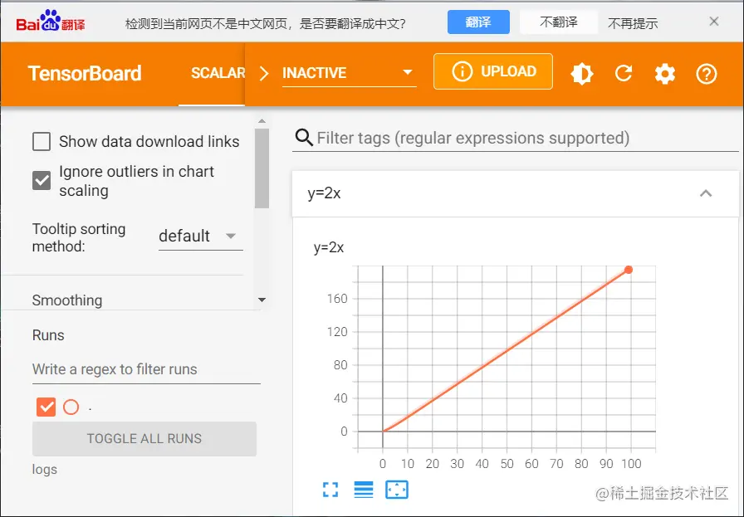Open the INACTIVE dashboards dropdown

(x=348, y=73)
